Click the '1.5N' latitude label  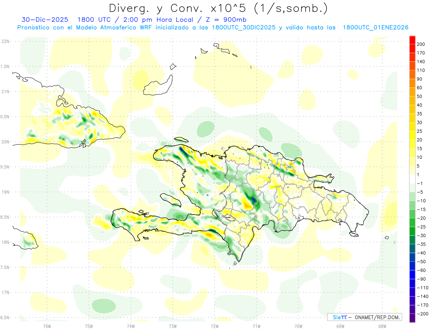(5, 66)
